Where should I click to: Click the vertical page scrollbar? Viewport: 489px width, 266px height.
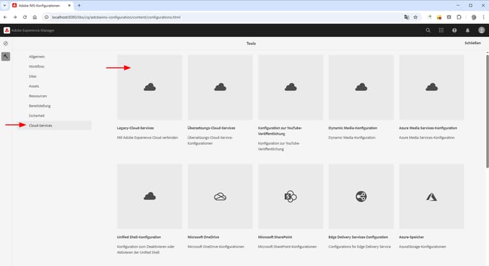tap(487, 111)
